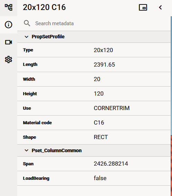Click the Material code C16 value

coord(99,122)
